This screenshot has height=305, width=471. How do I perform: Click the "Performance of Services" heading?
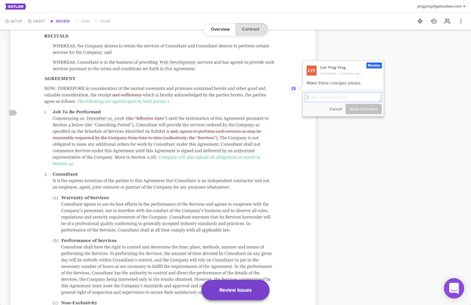[x=89, y=241]
